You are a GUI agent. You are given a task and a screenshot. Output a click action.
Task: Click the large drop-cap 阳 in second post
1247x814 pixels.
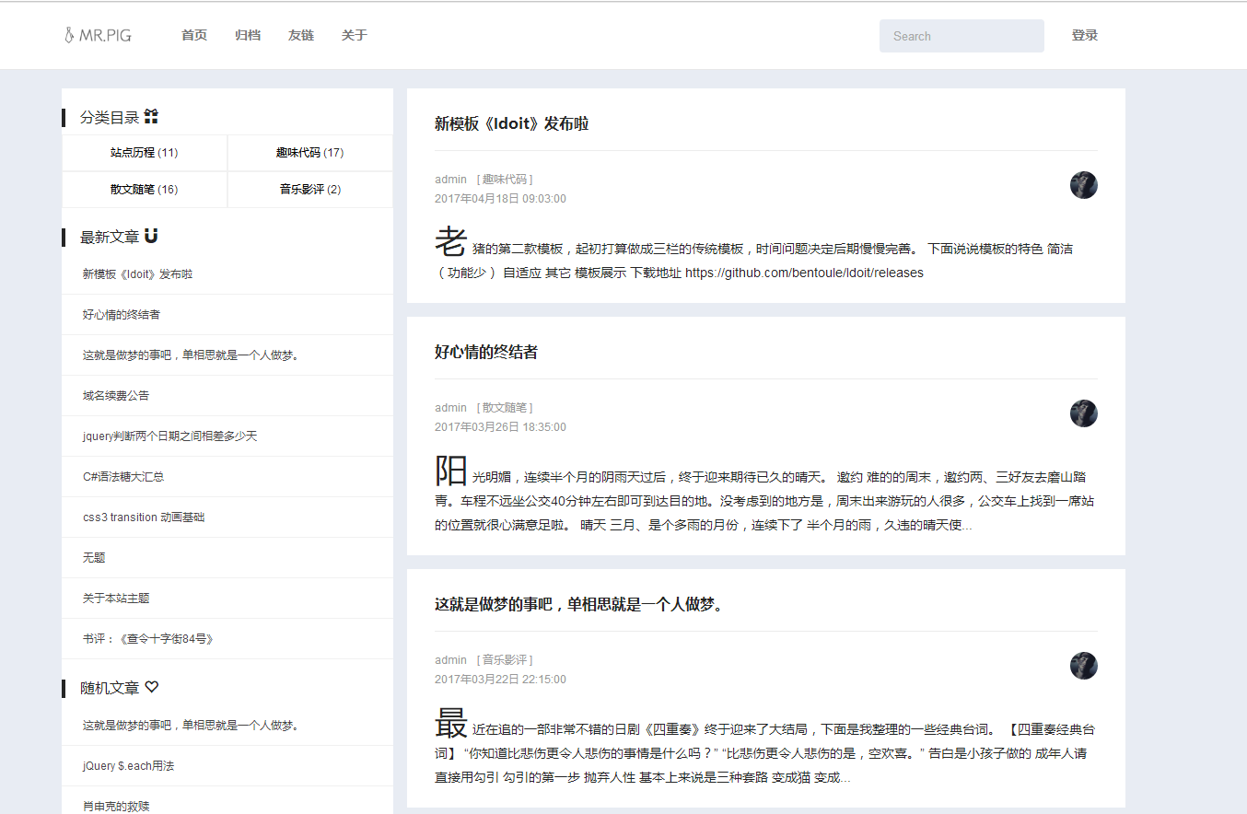click(x=451, y=471)
